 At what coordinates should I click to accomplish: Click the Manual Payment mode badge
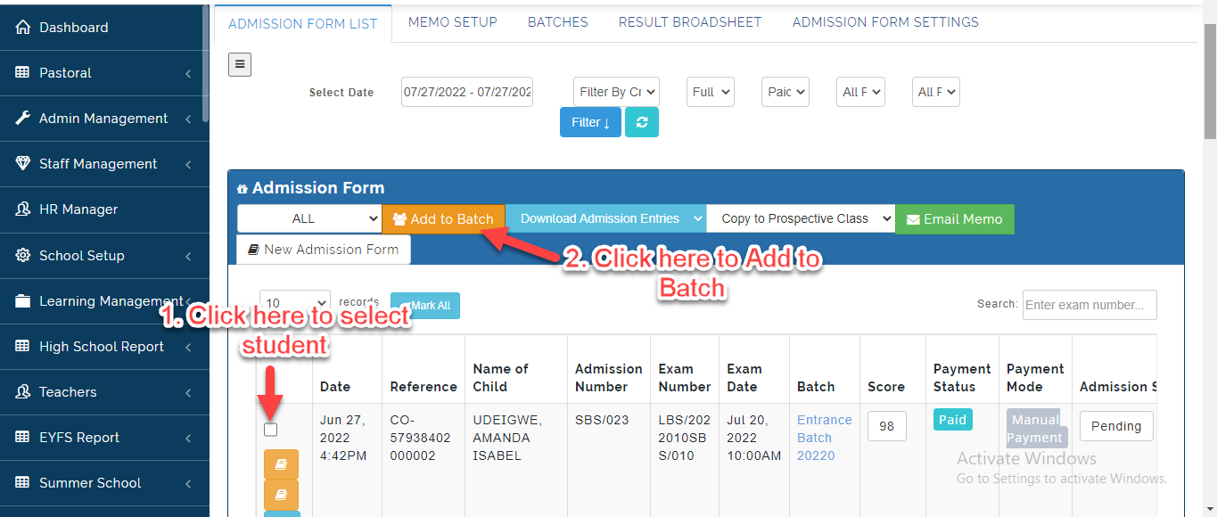pyautogui.click(x=1034, y=429)
